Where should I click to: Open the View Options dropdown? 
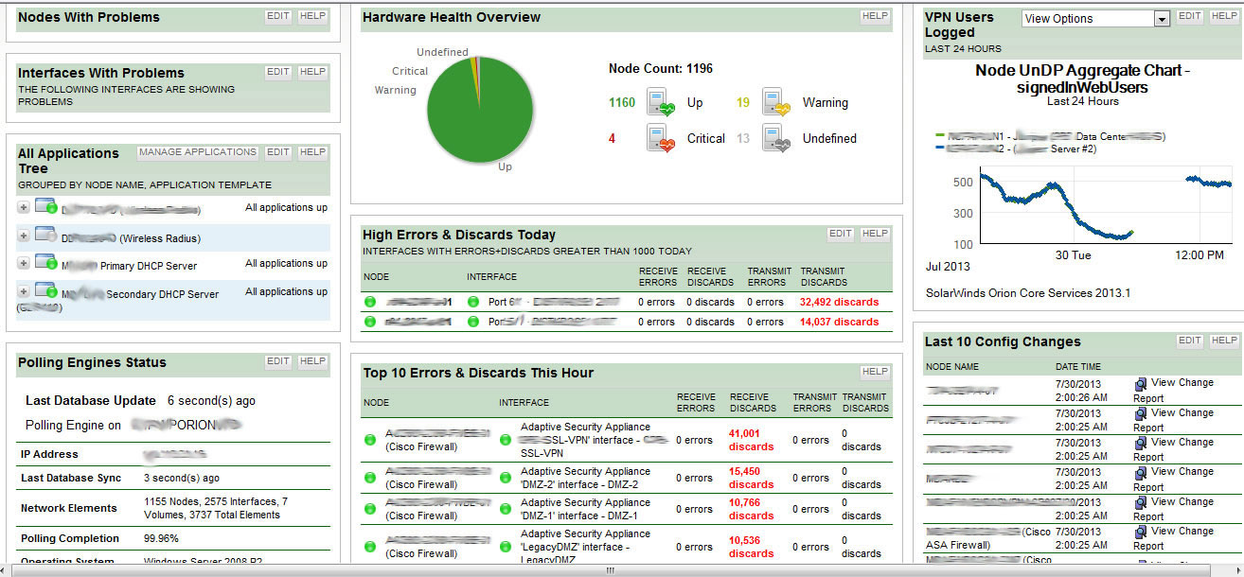point(1096,19)
